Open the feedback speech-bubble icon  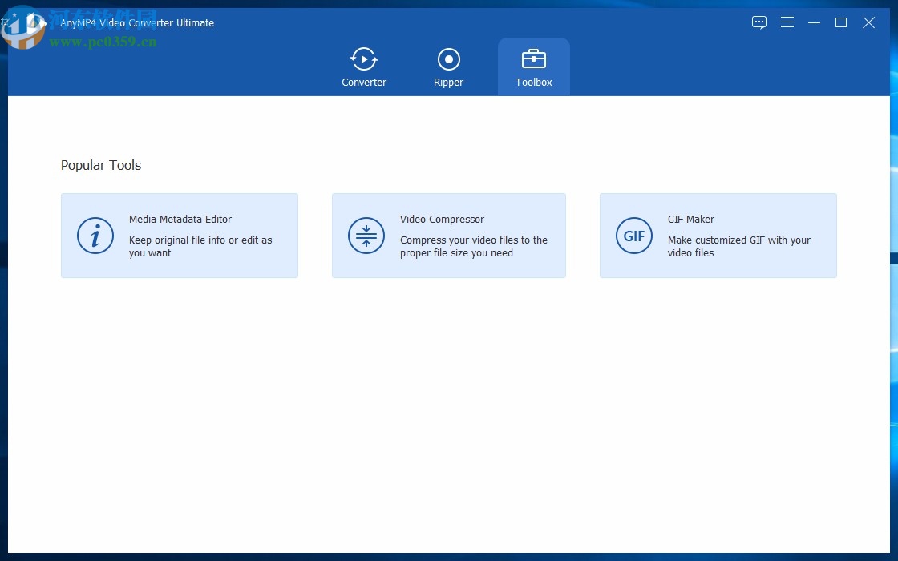[x=759, y=22]
